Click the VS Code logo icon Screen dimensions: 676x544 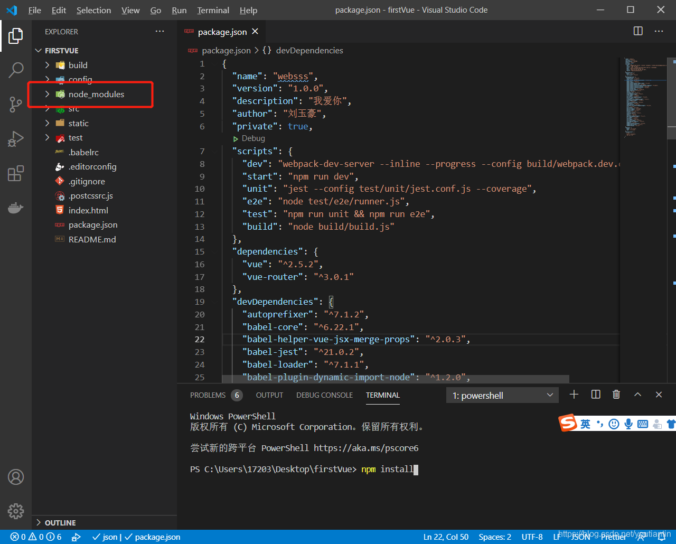pos(12,10)
